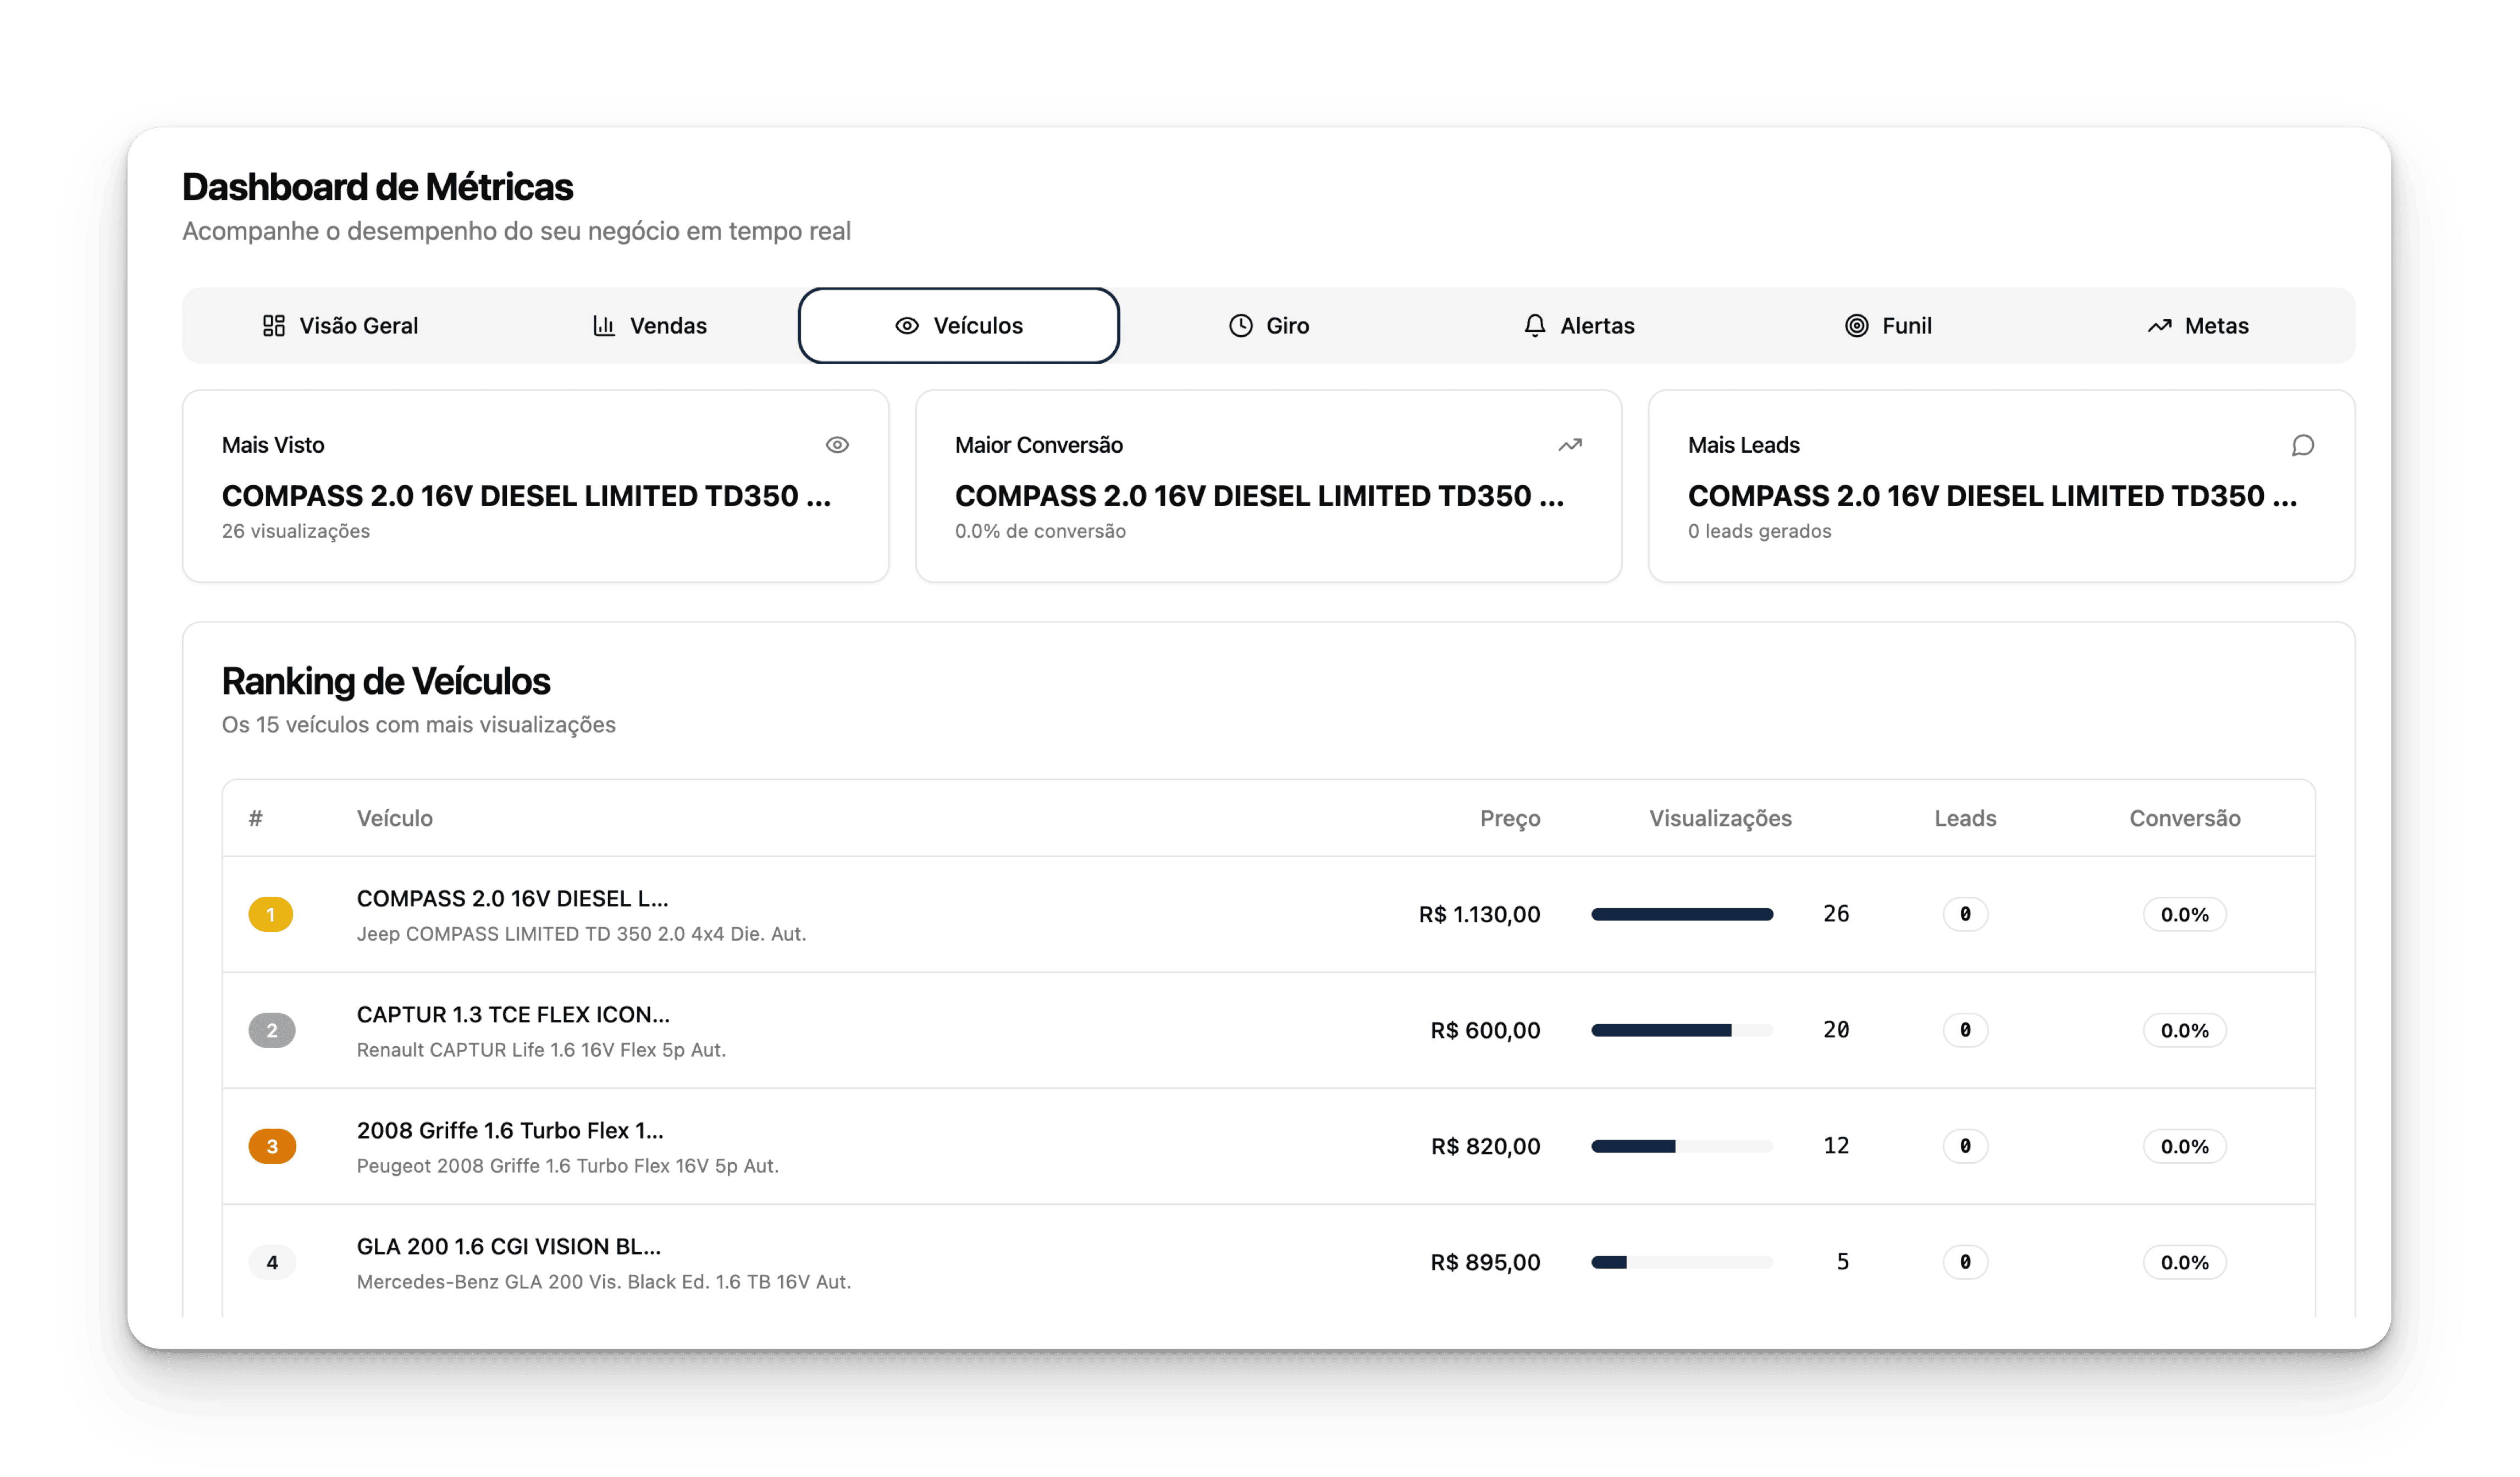
Task: Click the Conversão column header
Action: pyautogui.click(x=2184, y=818)
